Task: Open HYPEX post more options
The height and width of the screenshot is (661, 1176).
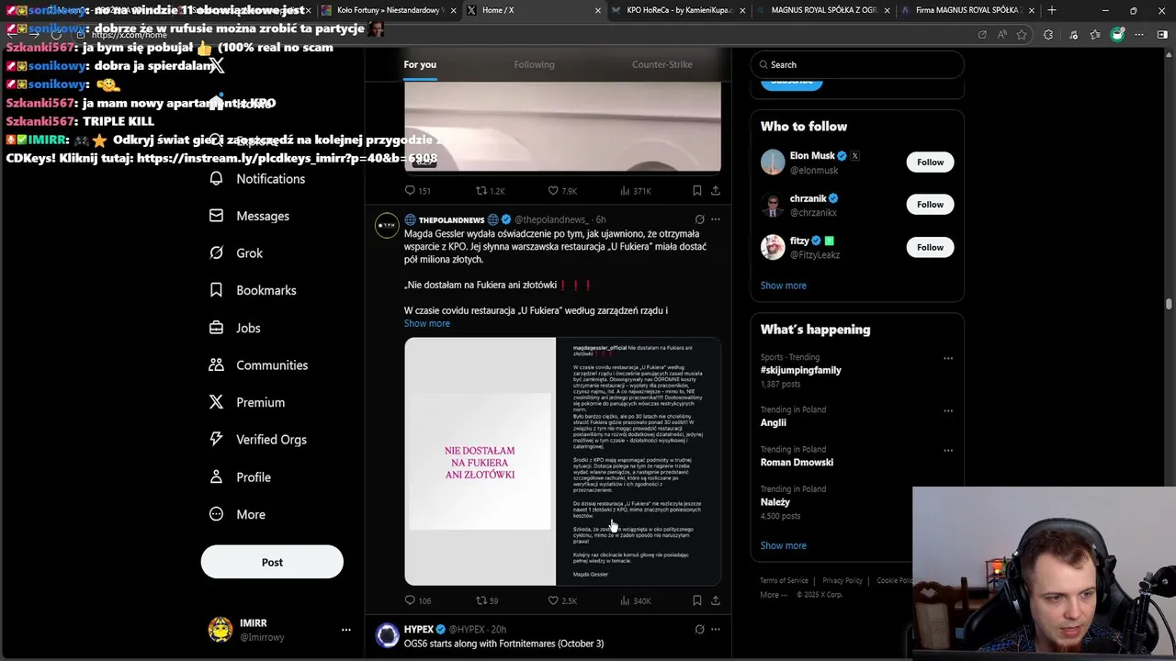Action: tap(716, 629)
